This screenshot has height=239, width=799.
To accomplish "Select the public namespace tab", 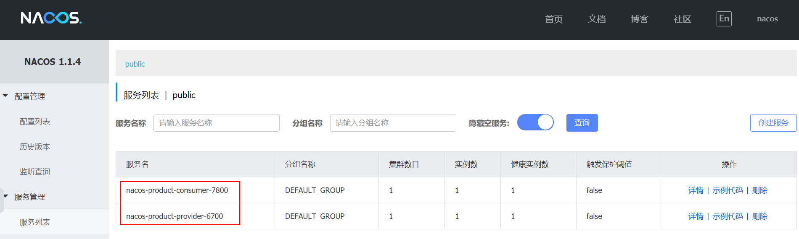I will click(x=135, y=64).
